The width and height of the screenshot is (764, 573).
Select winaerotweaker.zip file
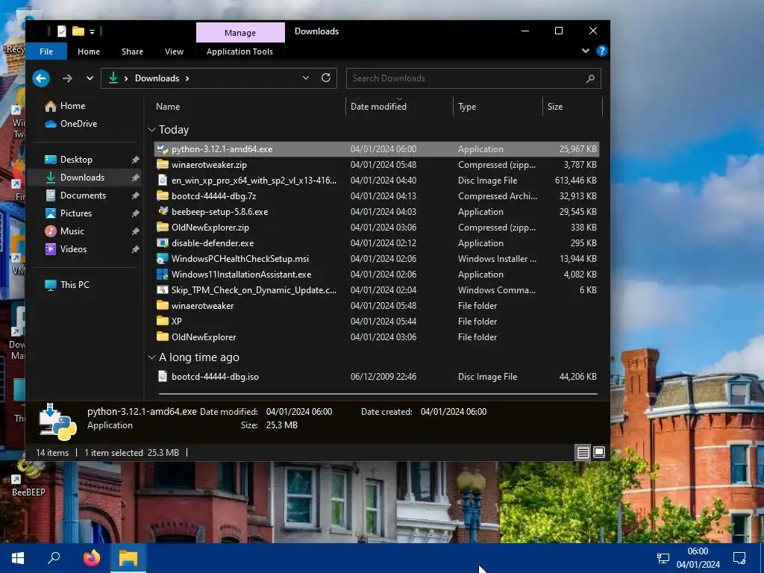click(376, 165)
